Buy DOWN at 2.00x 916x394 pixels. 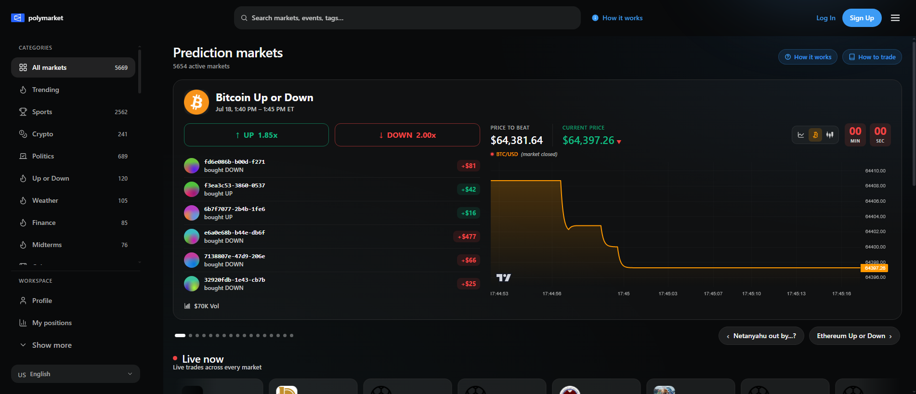click(407, 135)
